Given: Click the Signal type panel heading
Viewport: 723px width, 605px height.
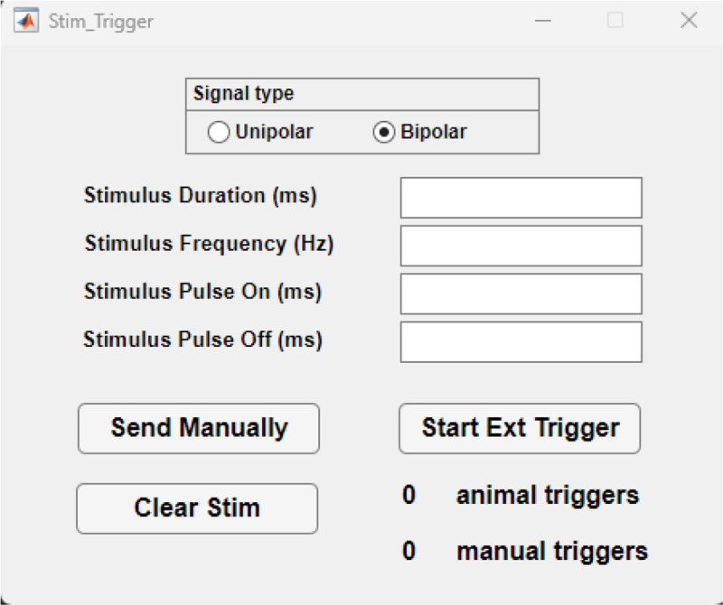Looking at the screenshot, I should pos(243,94).
